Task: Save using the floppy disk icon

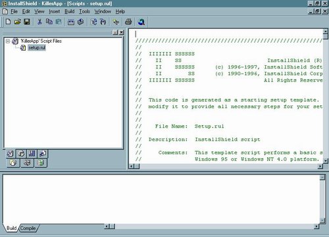Action: (27, 22)
